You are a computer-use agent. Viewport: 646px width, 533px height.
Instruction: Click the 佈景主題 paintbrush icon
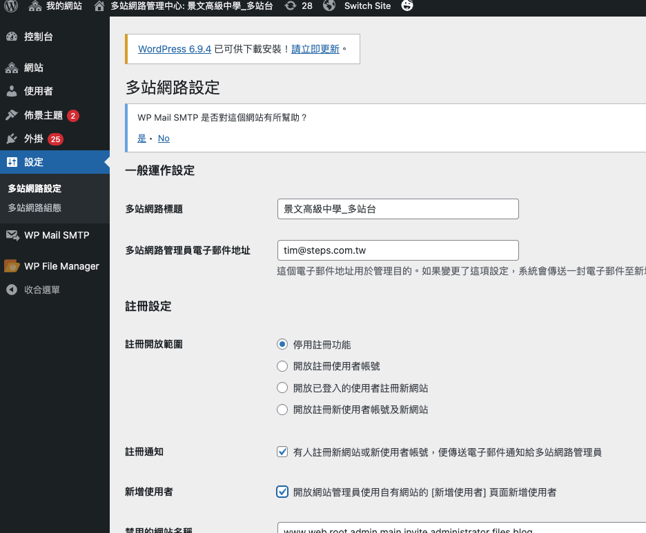pyautogui.click(x=12, y=115)
